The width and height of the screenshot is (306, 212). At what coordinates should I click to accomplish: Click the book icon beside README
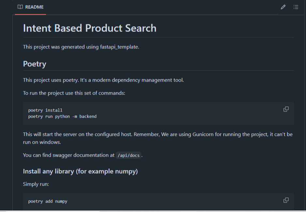[20, 7]
